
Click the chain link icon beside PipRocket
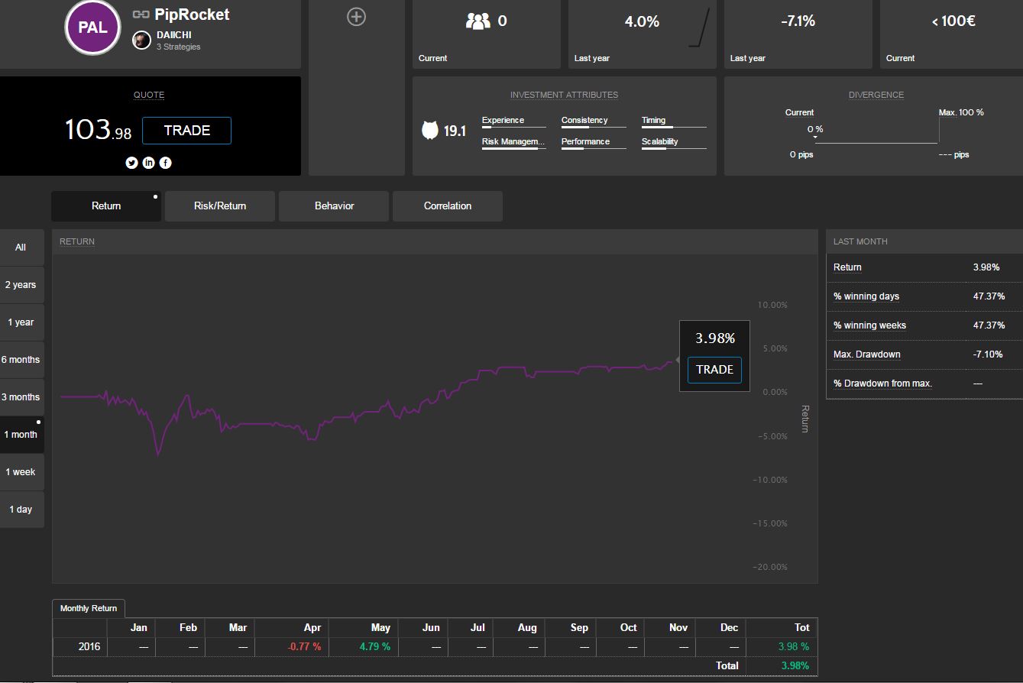coord(141,15)
